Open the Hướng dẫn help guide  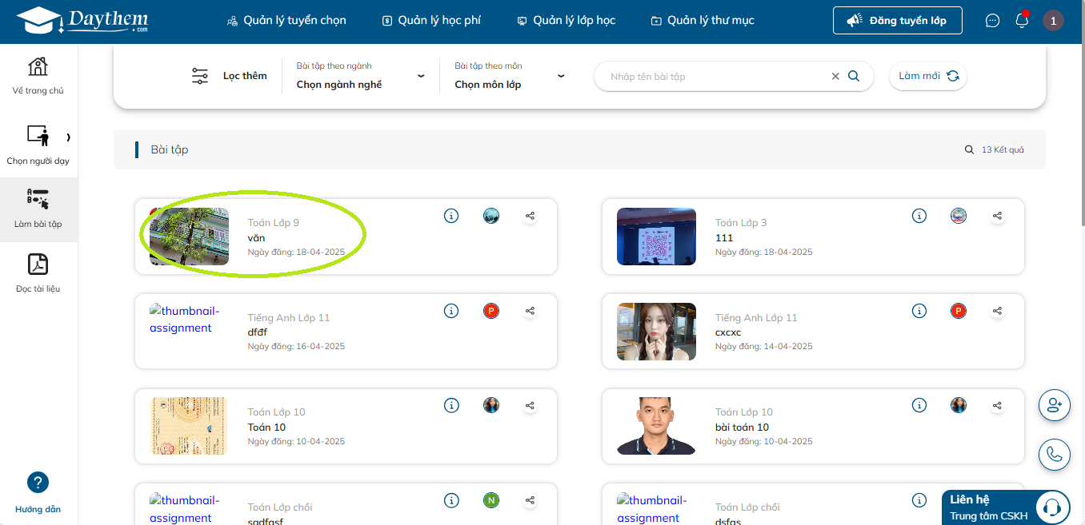(x=38, y=493)
